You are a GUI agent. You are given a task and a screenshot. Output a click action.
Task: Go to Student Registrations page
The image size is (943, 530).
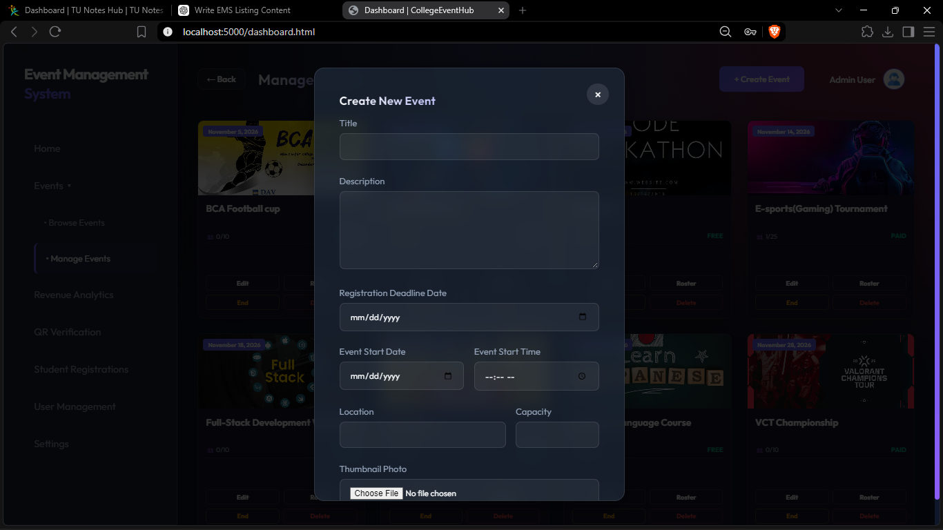tap(81, 369)
